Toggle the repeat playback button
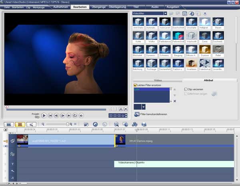The height and width of the screenshot is (186, 240). [75, 116]
